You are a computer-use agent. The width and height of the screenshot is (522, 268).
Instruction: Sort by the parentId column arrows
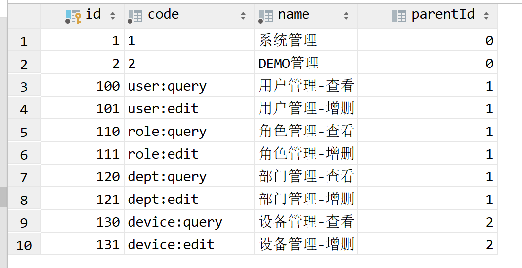(487, 16)
